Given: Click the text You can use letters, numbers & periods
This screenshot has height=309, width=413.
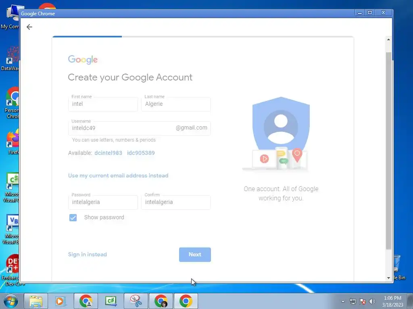Looking at the screenshot, I should point(114,140).
